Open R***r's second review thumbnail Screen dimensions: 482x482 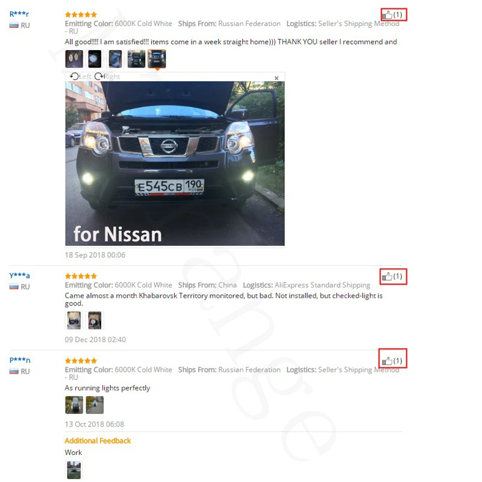[x=95, y=58]
